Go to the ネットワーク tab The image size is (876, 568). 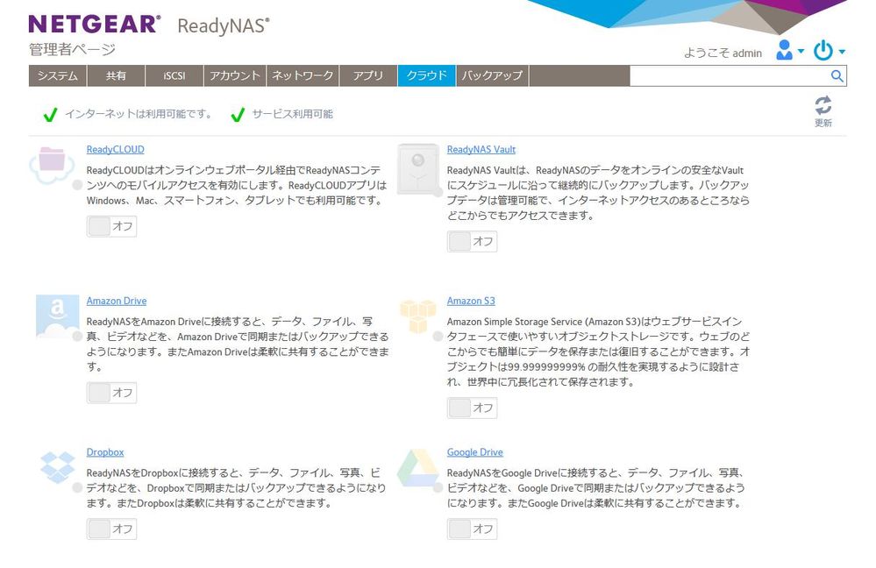pyautogui.click(x=303, y=76)
